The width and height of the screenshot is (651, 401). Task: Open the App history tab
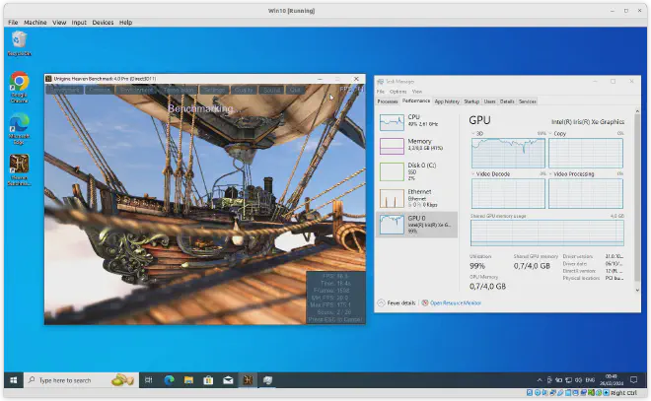446,100
